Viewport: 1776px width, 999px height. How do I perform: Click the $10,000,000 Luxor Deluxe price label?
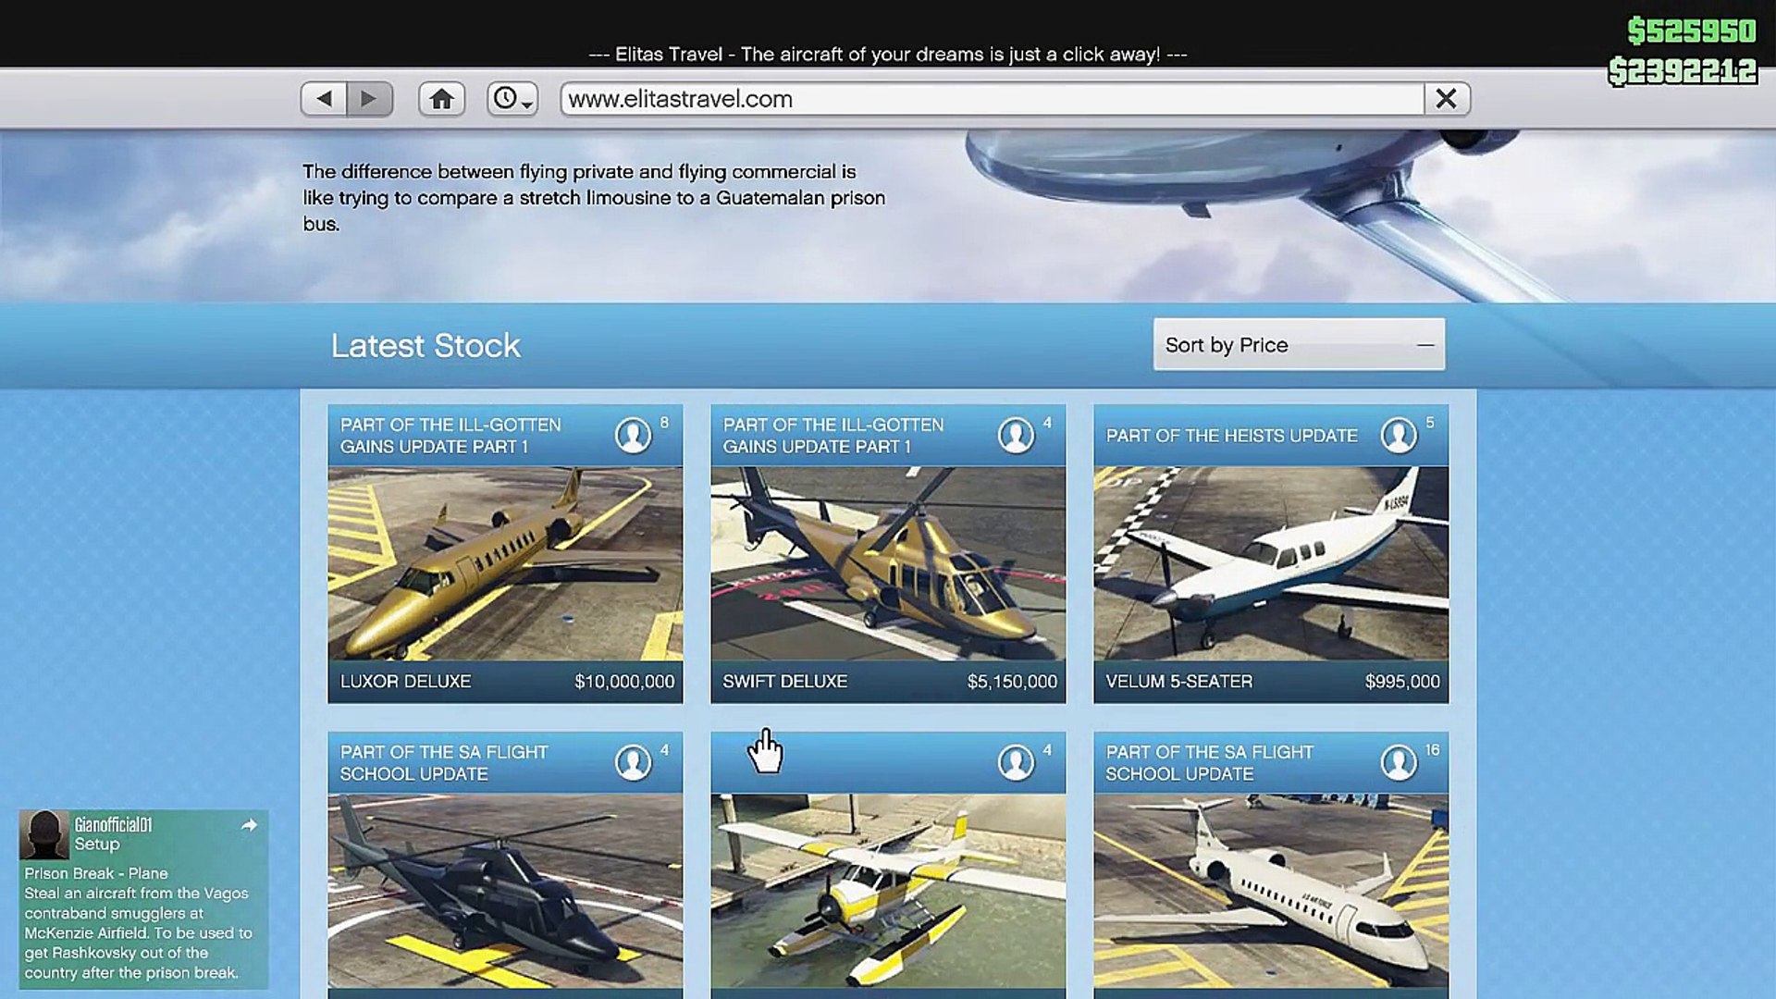pos(624,682)
